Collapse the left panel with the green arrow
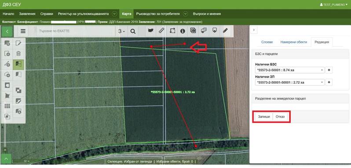This screenshot has height=168, width=351. [7, 31]
